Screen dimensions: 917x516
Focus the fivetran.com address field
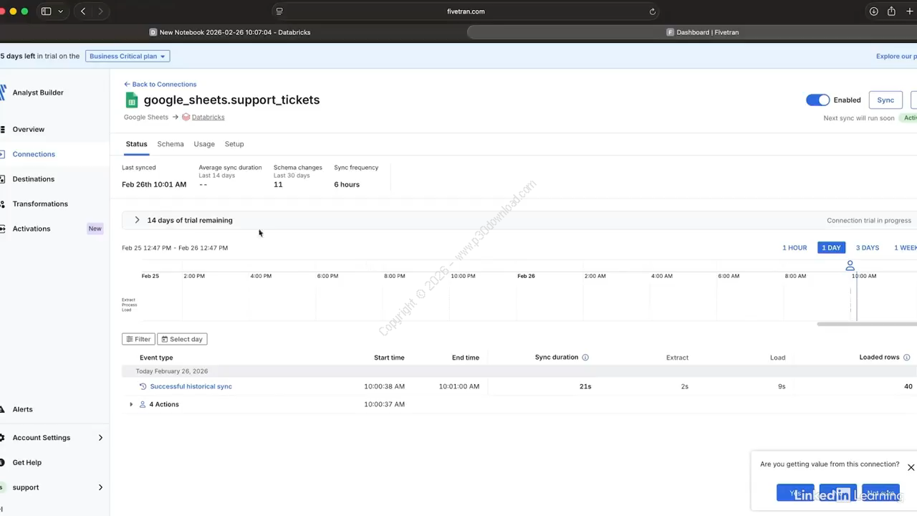pyautogui.click(x=466, y=11)
